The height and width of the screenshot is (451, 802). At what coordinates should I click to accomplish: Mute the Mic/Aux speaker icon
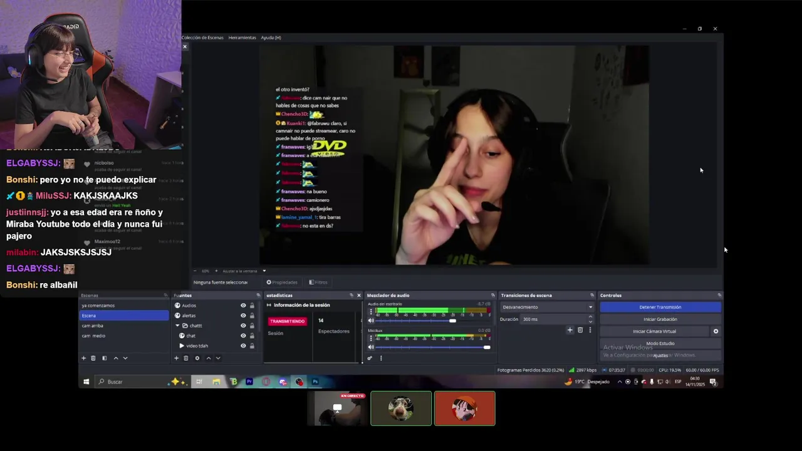coord(371,347)
